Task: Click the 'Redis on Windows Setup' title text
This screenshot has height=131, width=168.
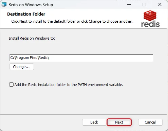Action: [x=31, y=5]
